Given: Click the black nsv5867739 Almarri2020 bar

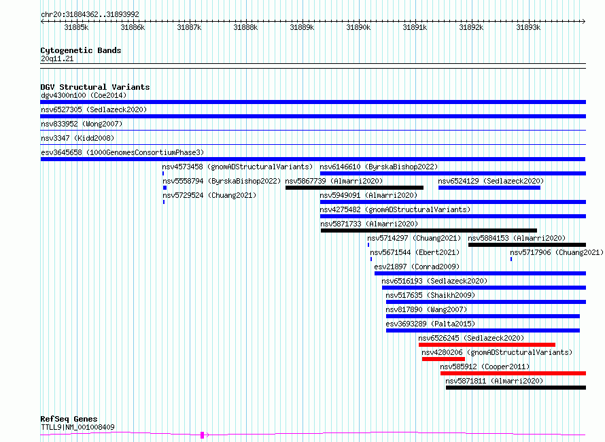Looking at the screenshot, I should [x=355, y=188].
